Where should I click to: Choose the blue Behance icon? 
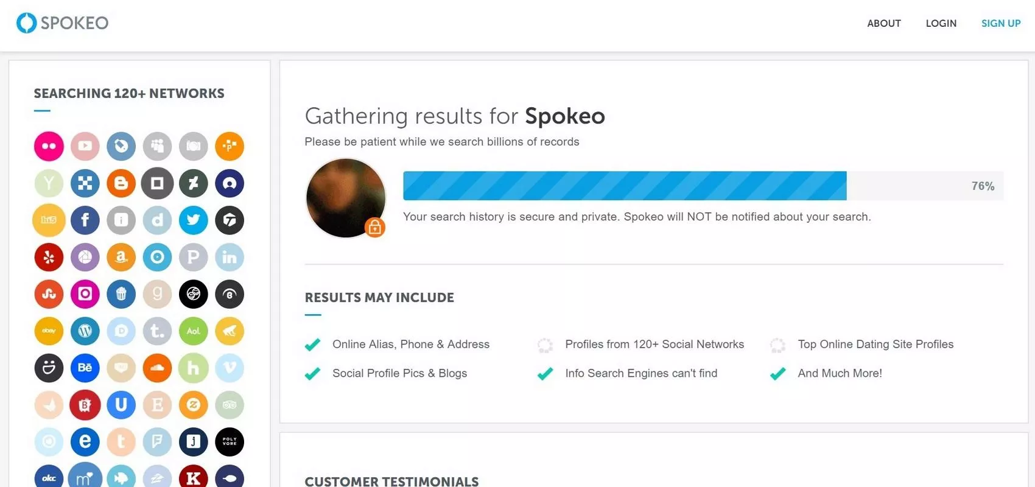click(x=85, y=368)
